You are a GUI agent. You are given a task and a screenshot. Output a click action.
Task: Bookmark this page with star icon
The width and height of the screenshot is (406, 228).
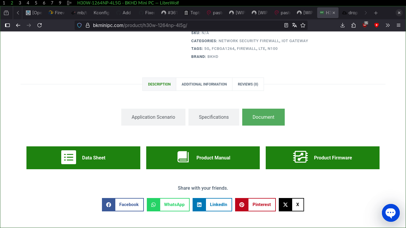303,25
